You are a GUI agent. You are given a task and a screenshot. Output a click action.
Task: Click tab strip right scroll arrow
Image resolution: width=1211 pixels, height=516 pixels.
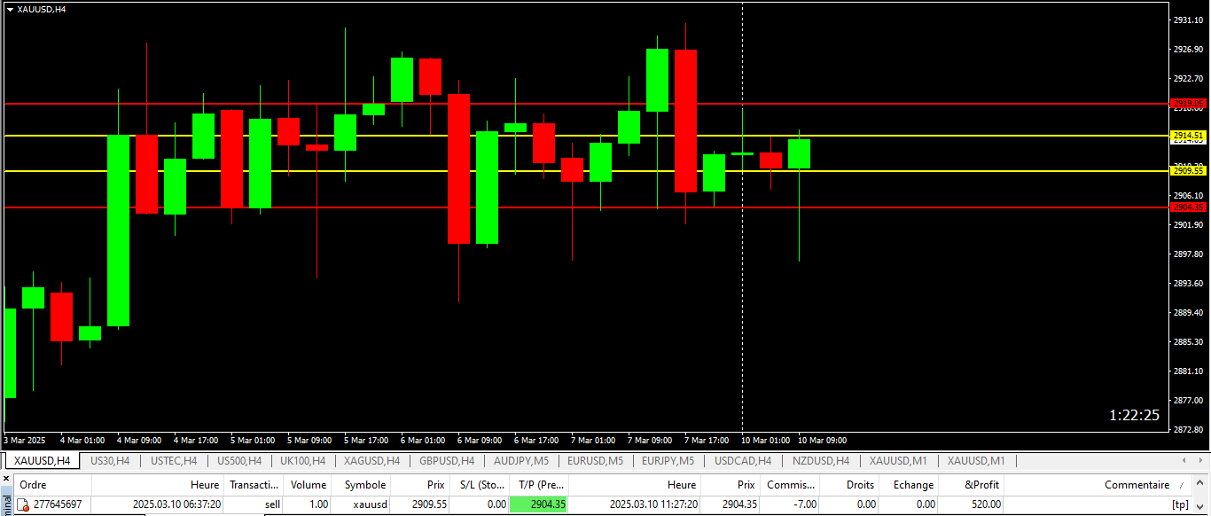[1200, 461]
